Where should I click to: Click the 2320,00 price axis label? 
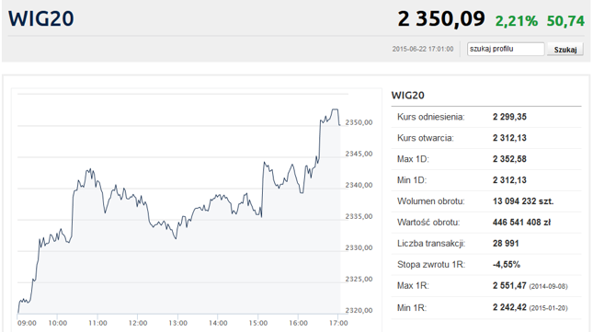point(359,311)
